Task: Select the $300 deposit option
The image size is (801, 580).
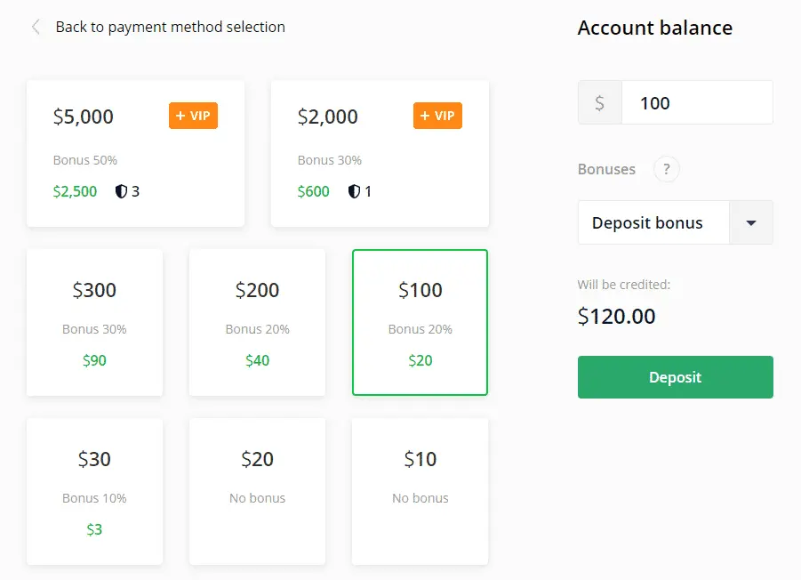Action: tap(94, 322)
